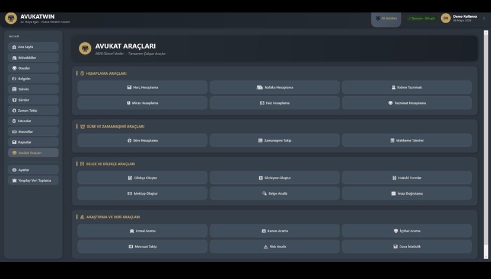Image resolution: width=491 pixels, height=279 pixels.
Task: Open the Ana Sayfa menu item
Action: click(33, 47)
